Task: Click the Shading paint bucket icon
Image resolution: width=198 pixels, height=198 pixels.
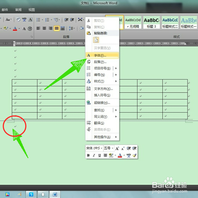Action: pyautogui.click(x=81, y=28)
